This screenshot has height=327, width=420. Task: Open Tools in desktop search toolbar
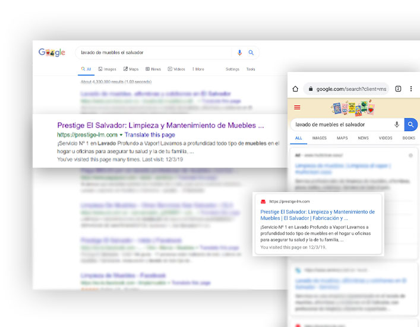point(251,69)
